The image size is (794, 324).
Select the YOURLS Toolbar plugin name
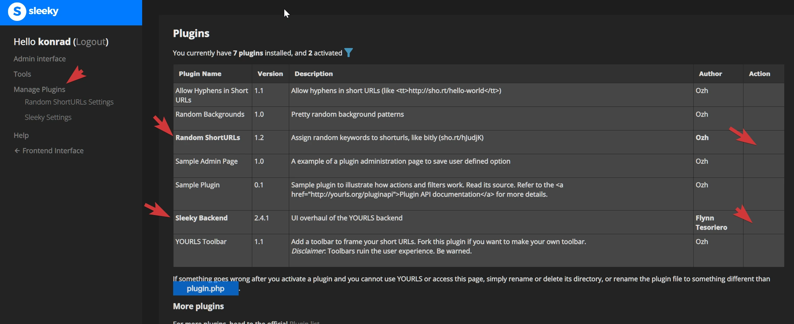pos(201,242)
